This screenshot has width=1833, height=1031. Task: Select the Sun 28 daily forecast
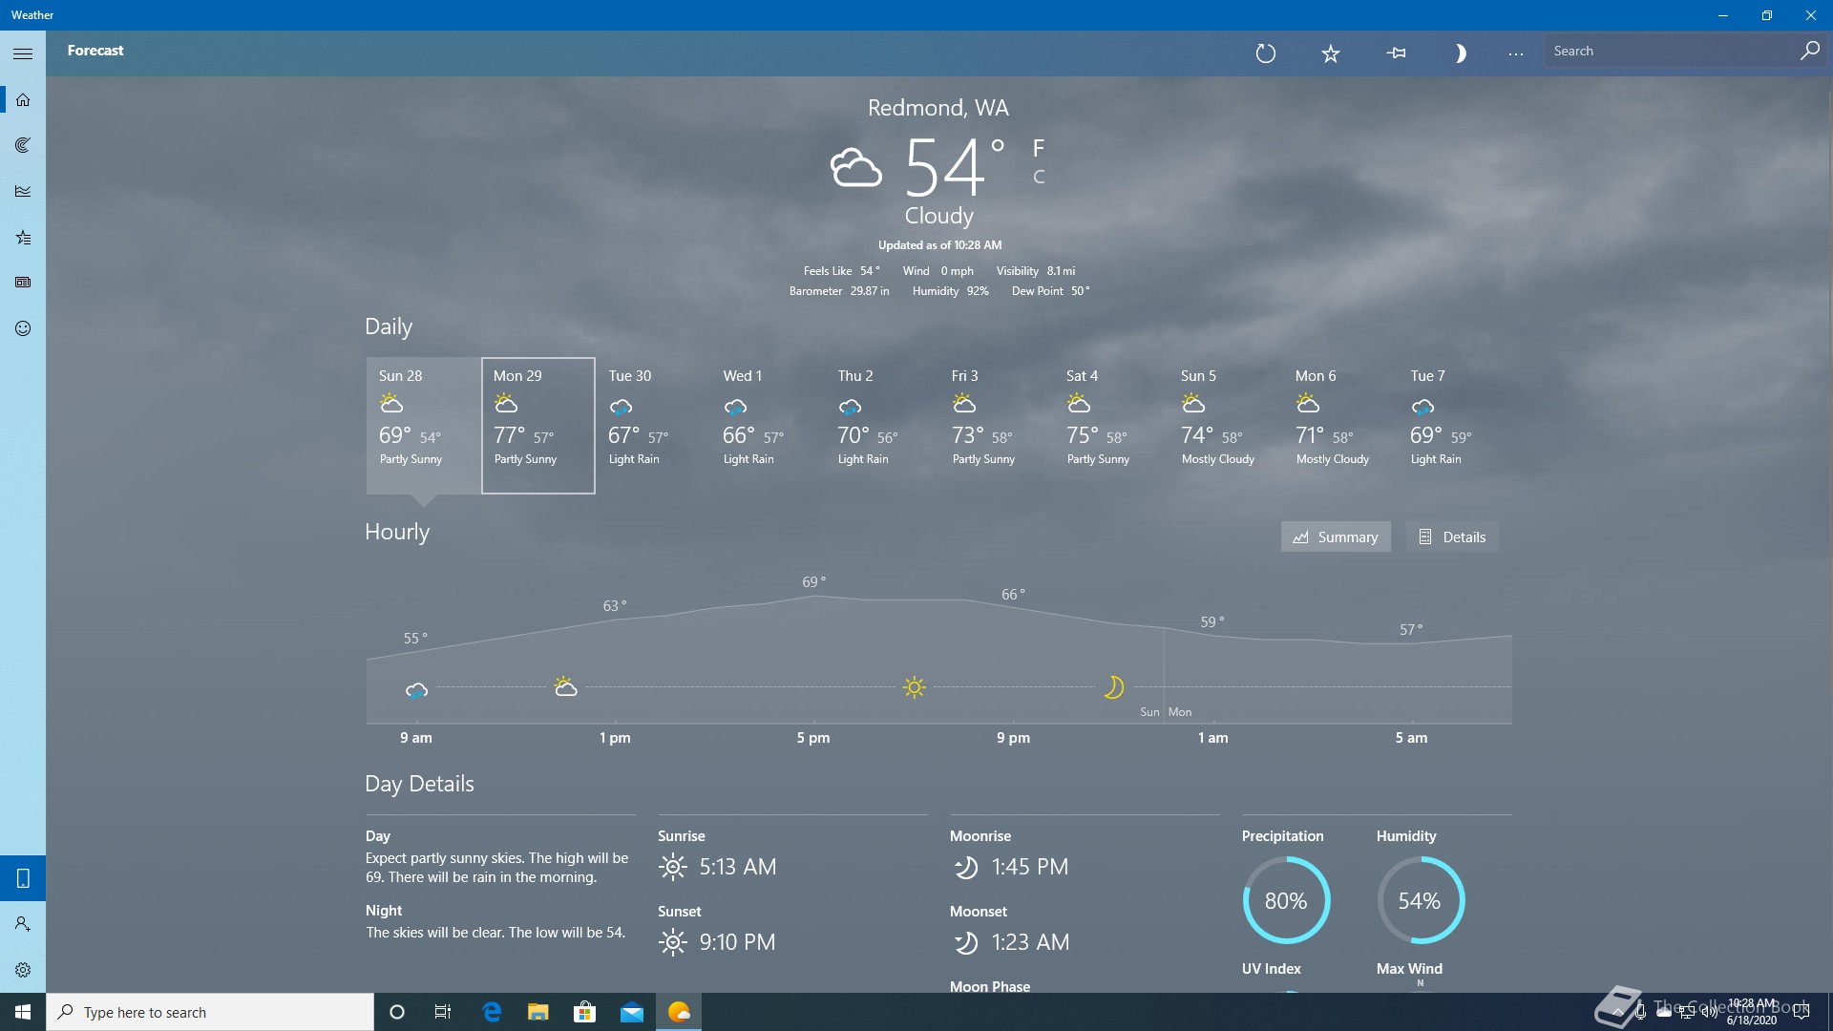424,426
